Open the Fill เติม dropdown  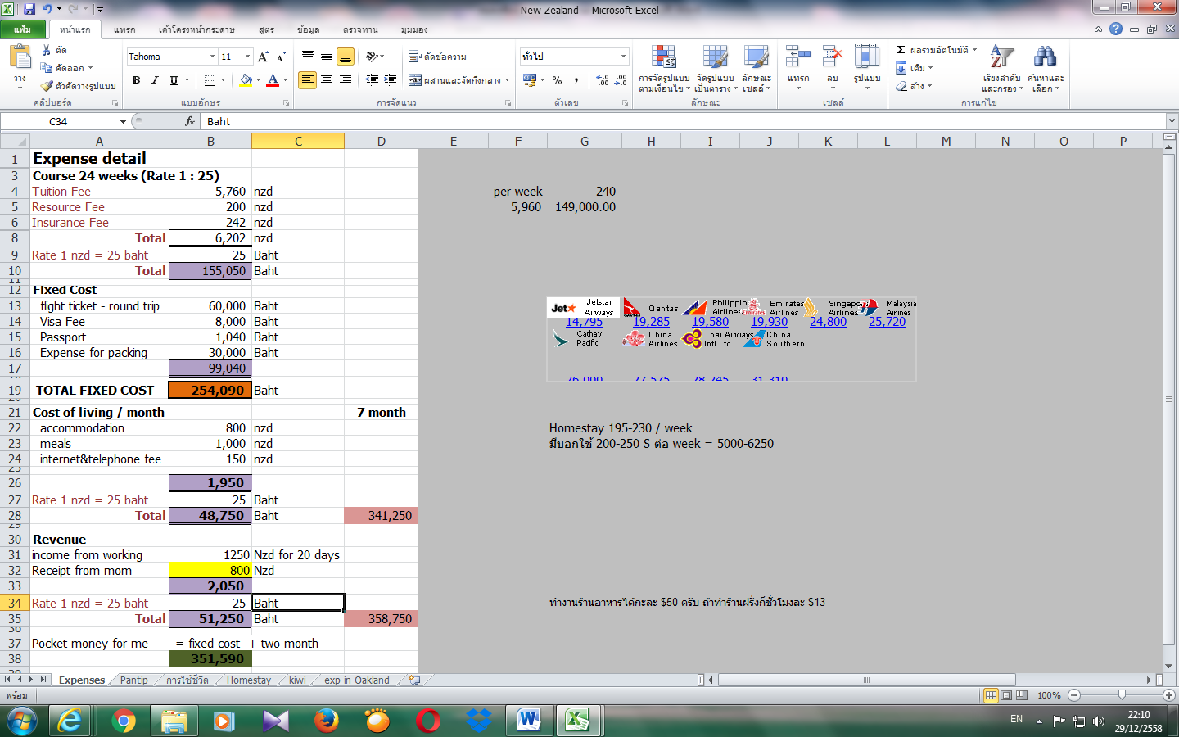click(x=930, y=68)
